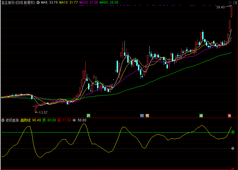The height and width of the screenshot is (170, 238).
Task: Click the green 顶 line label at right
Action: tap(233, 132)
